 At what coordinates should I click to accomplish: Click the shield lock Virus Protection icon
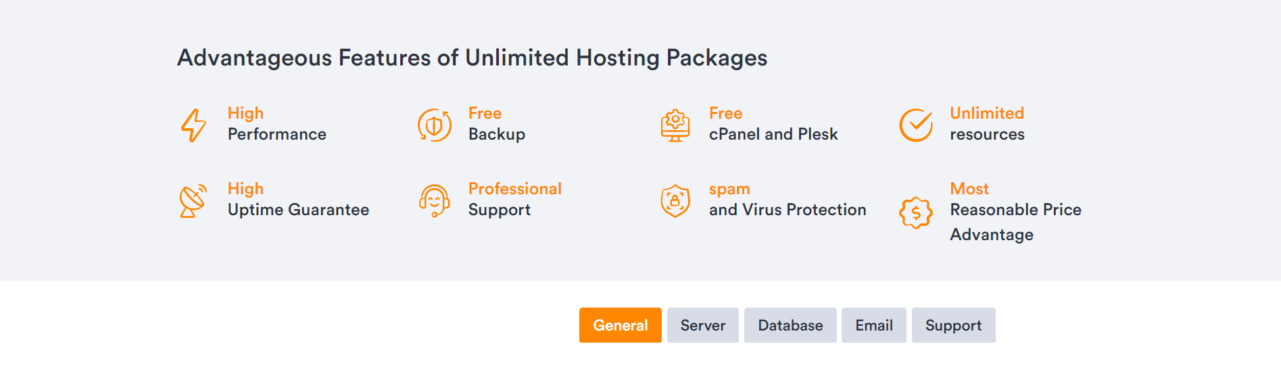(675, 201)
